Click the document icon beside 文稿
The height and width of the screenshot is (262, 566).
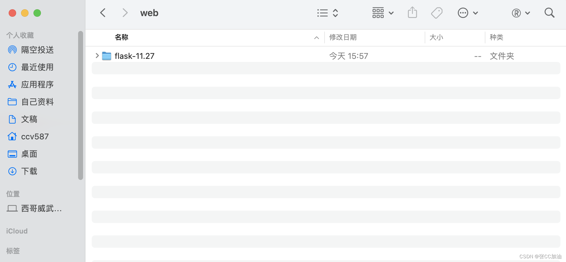click(12, 119)
